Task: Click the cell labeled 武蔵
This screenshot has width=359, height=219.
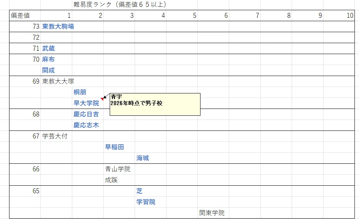Action: pyautogui.click(x=56, y=48)
